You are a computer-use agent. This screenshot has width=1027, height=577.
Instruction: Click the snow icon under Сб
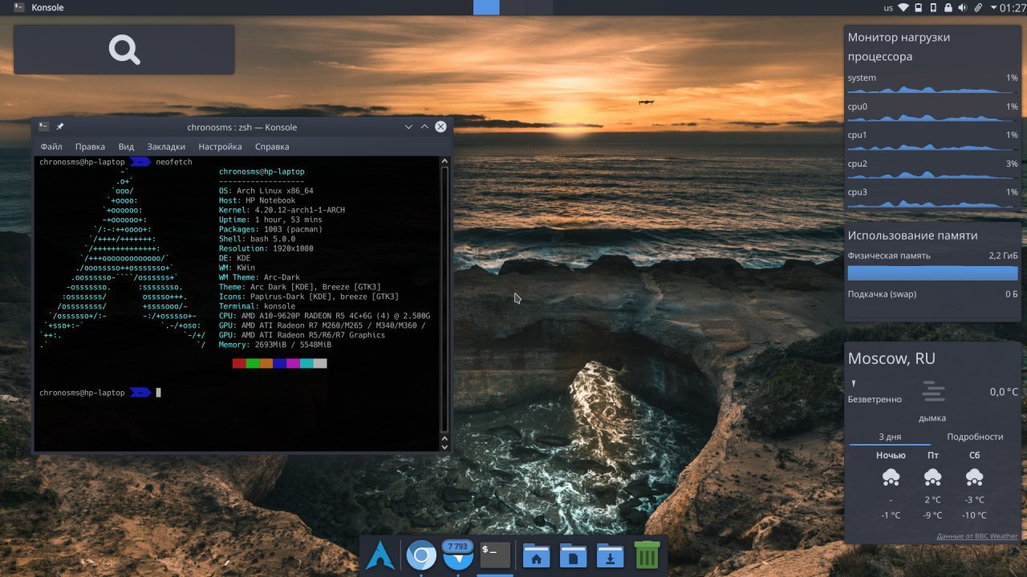[x=974, y=478]
